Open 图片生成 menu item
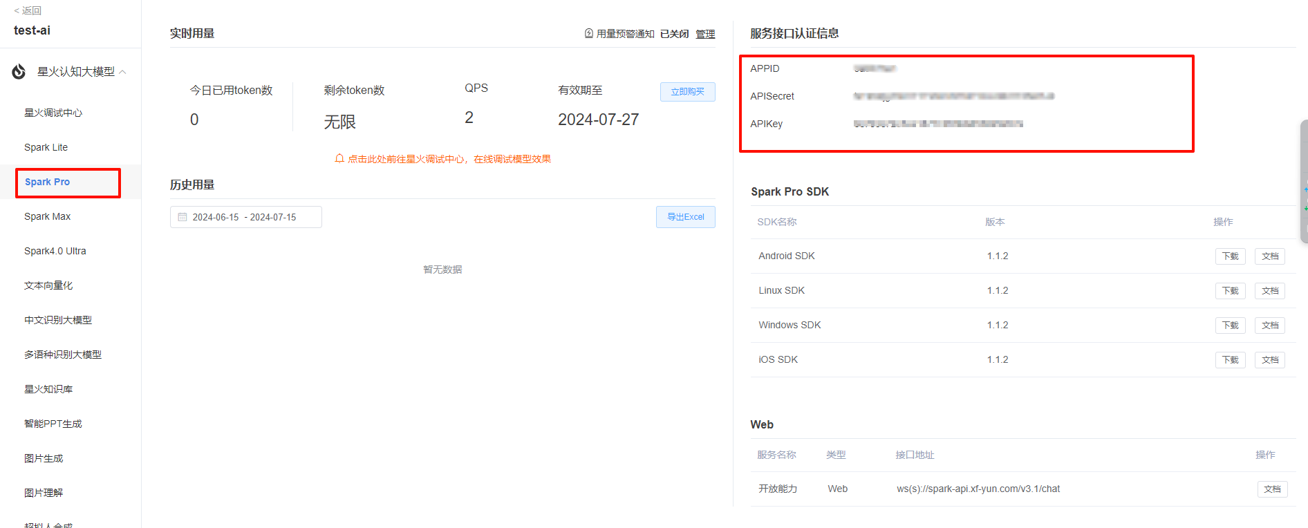Screen dimensions: 1308x528 coord(44,458)
